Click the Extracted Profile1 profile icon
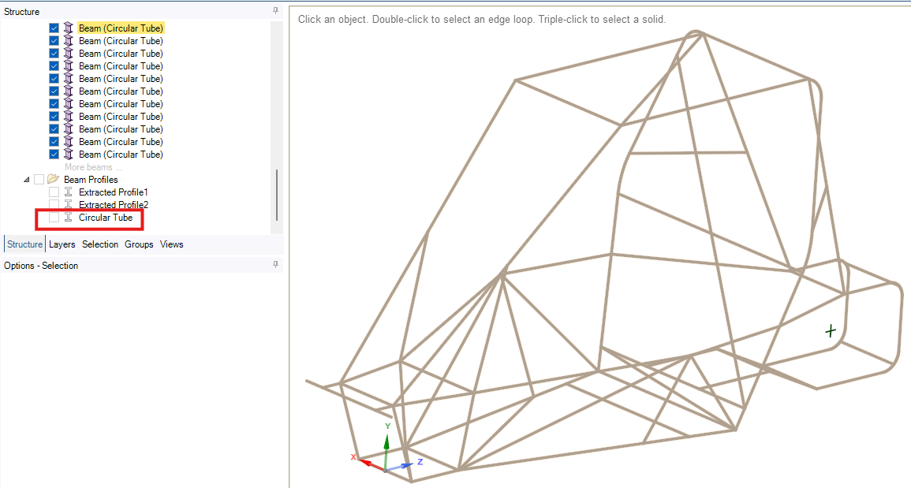 pos(68,192)
